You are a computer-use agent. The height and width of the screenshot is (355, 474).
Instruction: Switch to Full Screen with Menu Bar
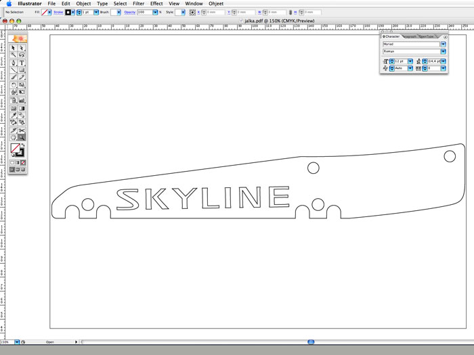coord(18,169)
